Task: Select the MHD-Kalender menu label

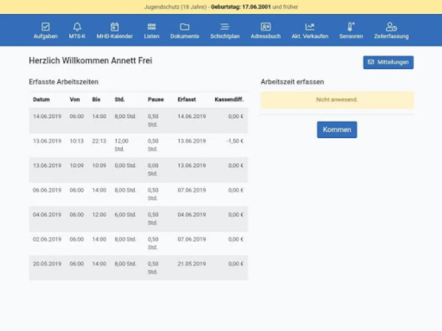Action: [115, 36]
